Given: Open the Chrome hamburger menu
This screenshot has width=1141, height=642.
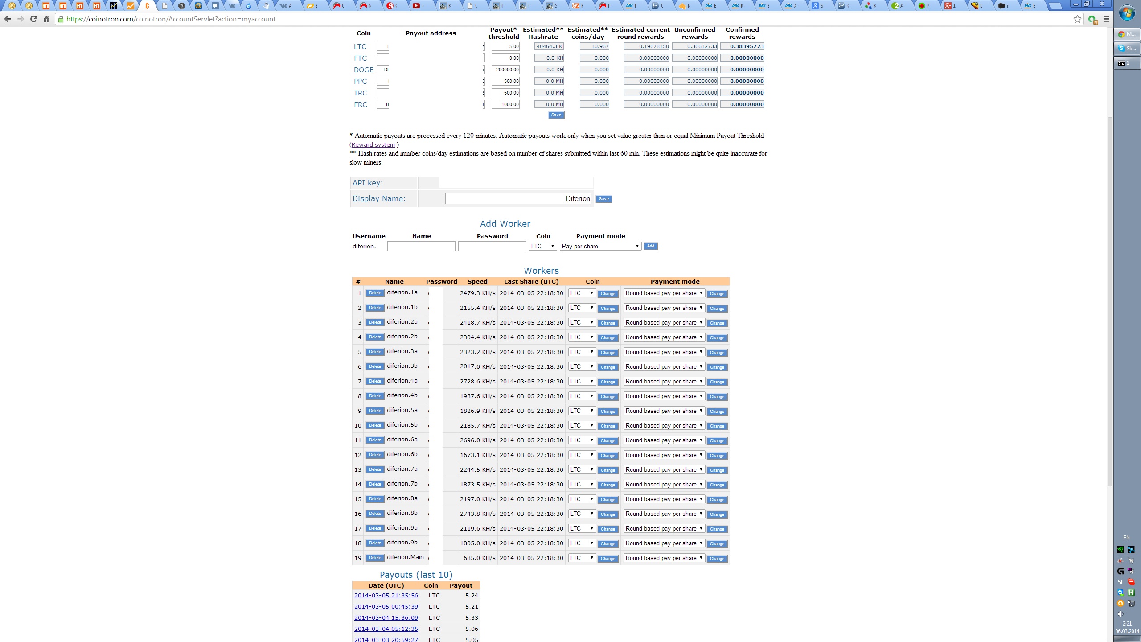Looking at the screenshot, I should coord(1106,19).
